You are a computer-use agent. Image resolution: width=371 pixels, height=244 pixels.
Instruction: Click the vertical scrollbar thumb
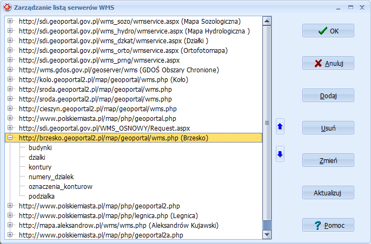(267, 123)
